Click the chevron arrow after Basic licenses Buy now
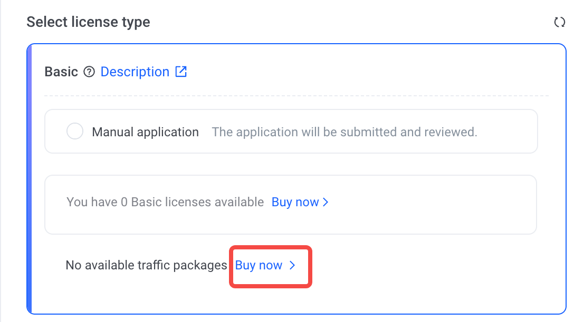Viewport: 574px width, 322px height. [326, 203]
